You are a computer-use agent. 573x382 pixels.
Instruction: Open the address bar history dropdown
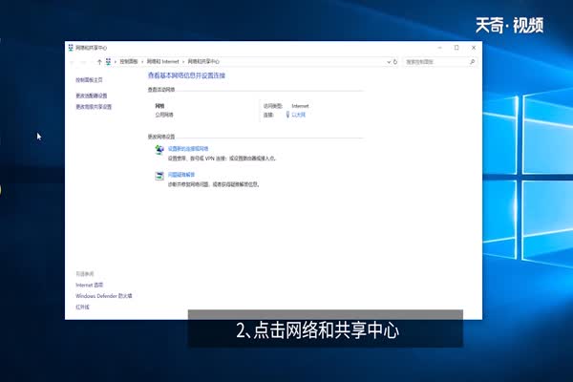389,62
